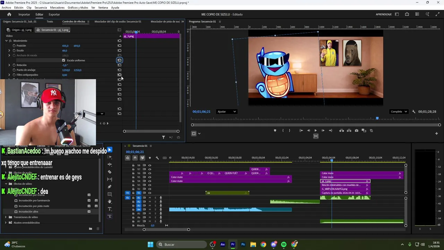
Task: Select the Slip tool
Action: [110, 179]
